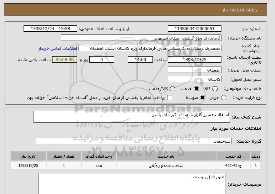The width and height of the screenshot is (275, 194).
Task: Click the buyer notes box طبق فایل پیوست
Action: pyautogui.click(x=132, y=184)
